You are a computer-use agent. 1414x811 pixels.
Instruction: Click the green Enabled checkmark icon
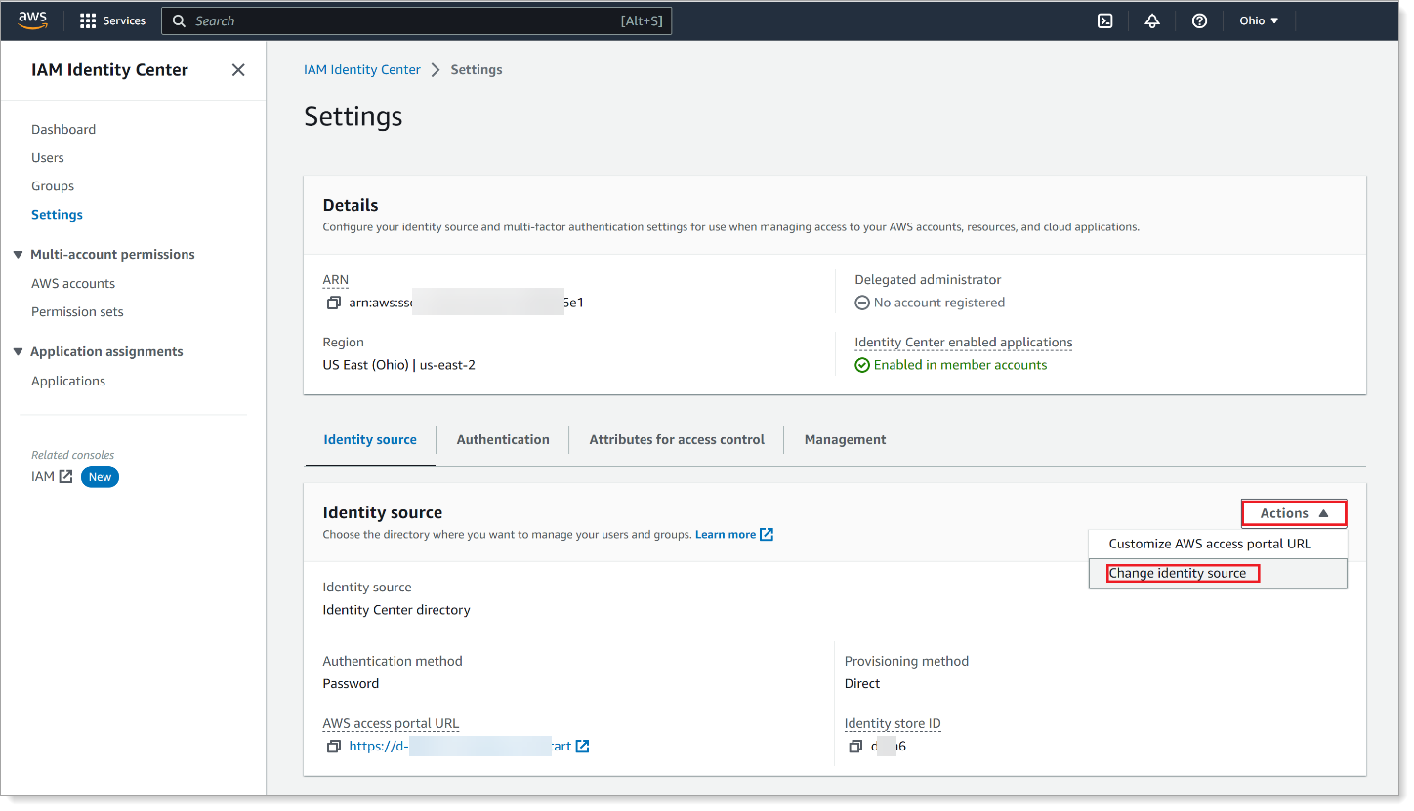(862, 365)
